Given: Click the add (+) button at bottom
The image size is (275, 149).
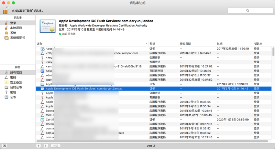Looking at the screenshot, I should point(38,146).
